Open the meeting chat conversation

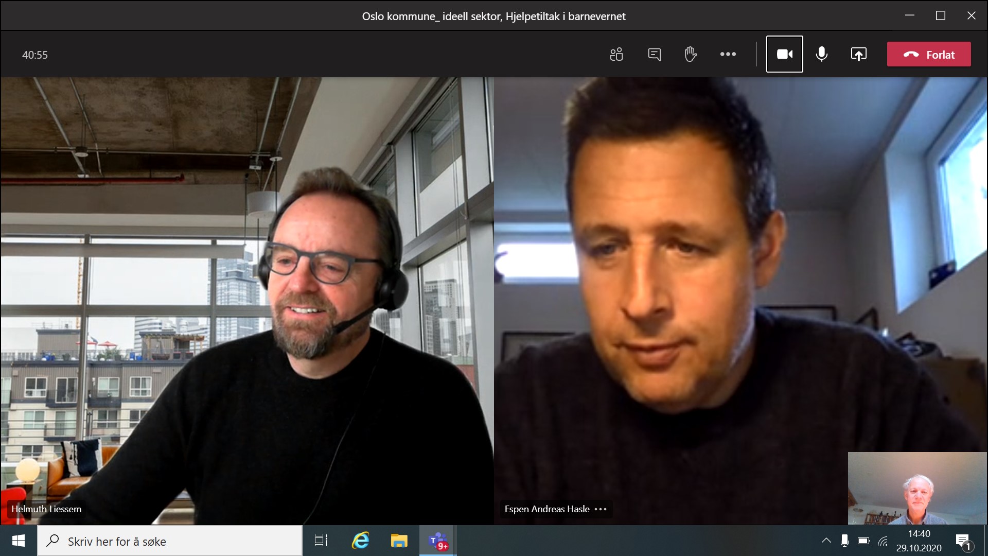654,54
